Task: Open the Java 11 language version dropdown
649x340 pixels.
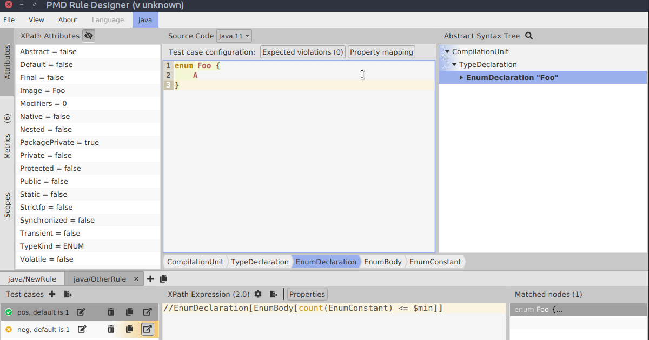Action: pos(234,36)
